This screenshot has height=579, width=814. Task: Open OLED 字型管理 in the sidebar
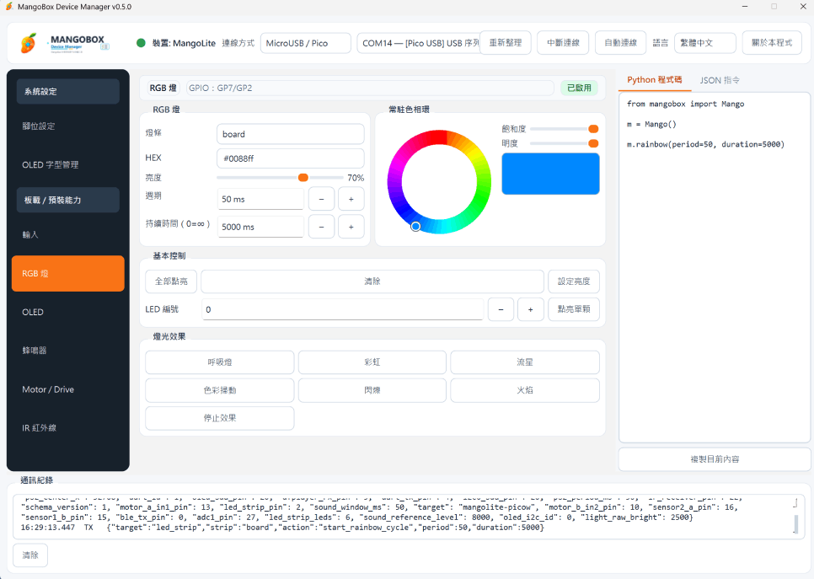pyautogui.click(x=68, y=164)
